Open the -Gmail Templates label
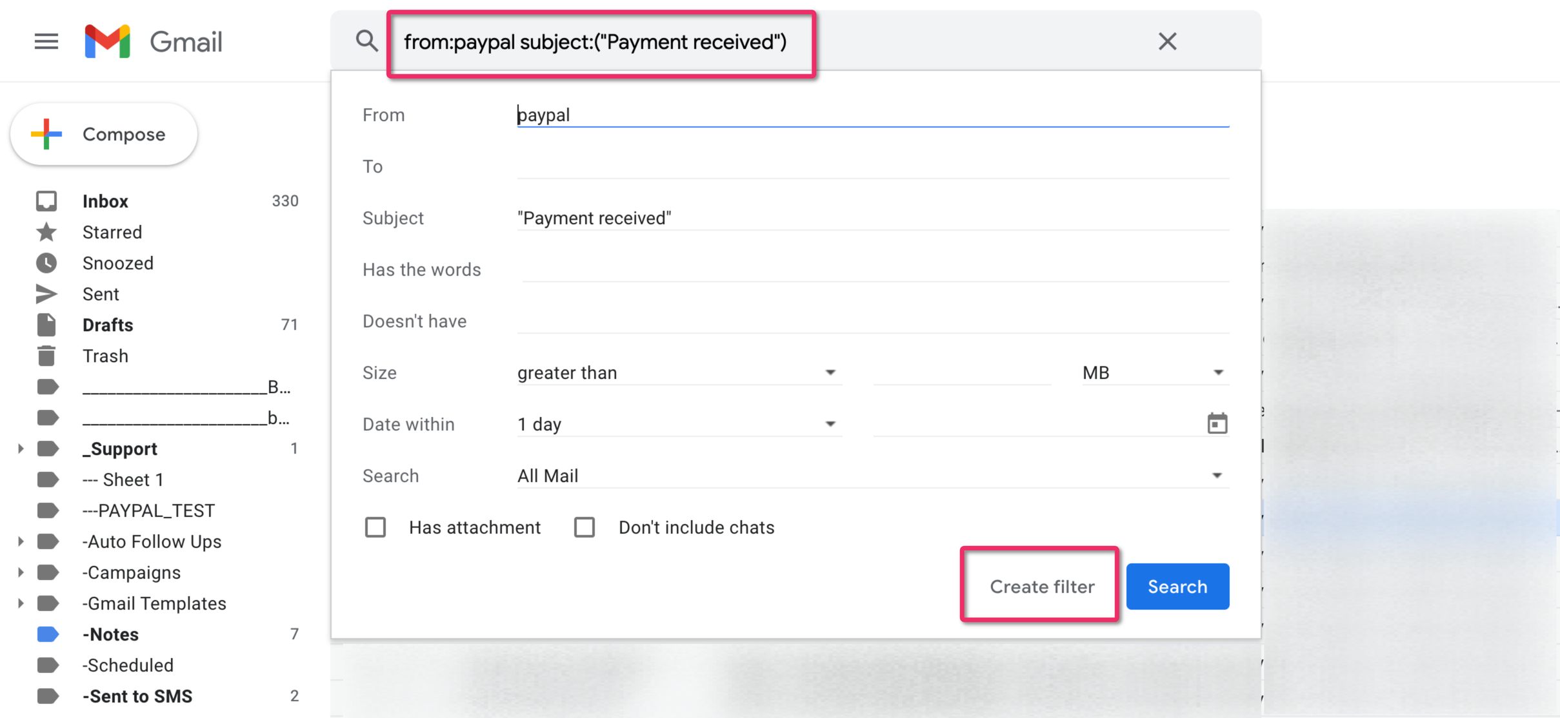The width and height of the screenshot is (1560, 718). (154, 603)
